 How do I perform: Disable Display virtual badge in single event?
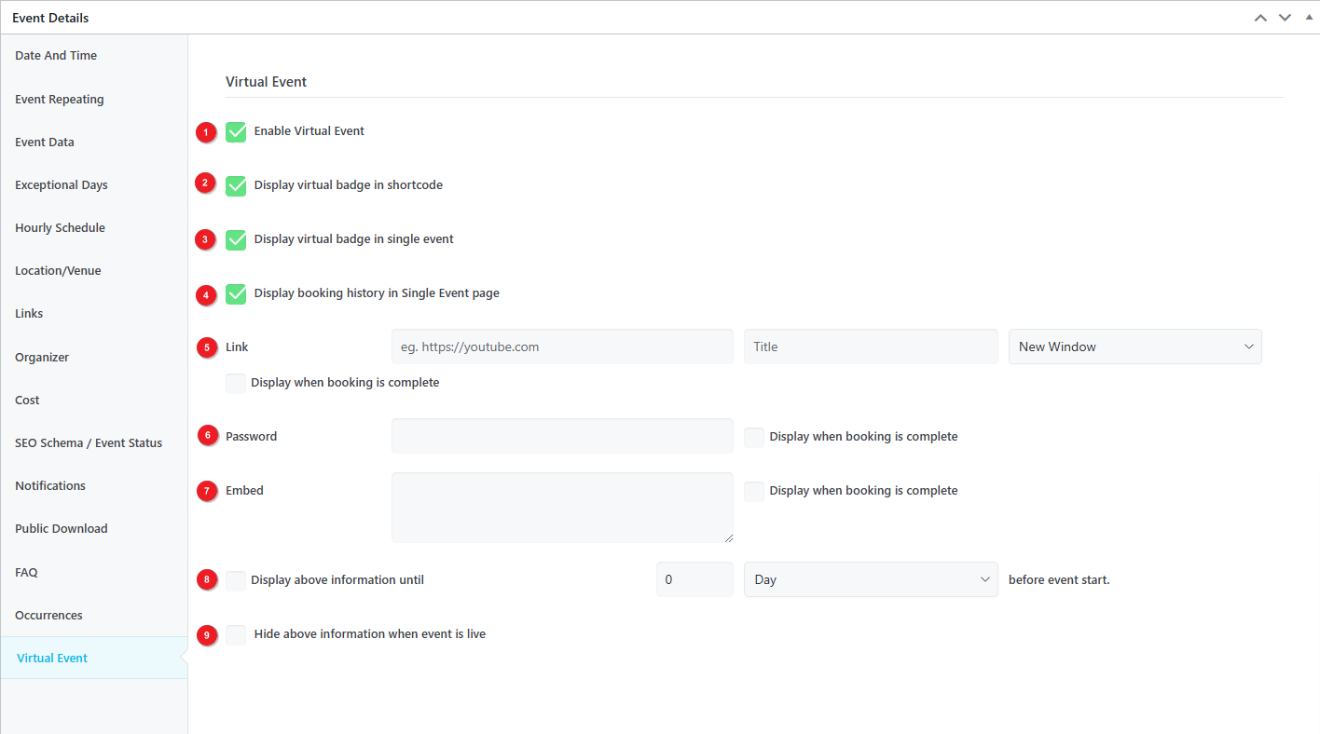(x=236, y=240)
